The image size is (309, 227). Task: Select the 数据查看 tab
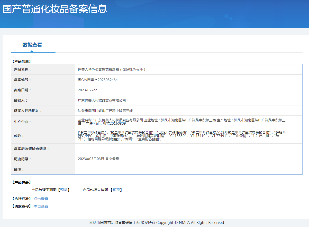coord(32,45)
